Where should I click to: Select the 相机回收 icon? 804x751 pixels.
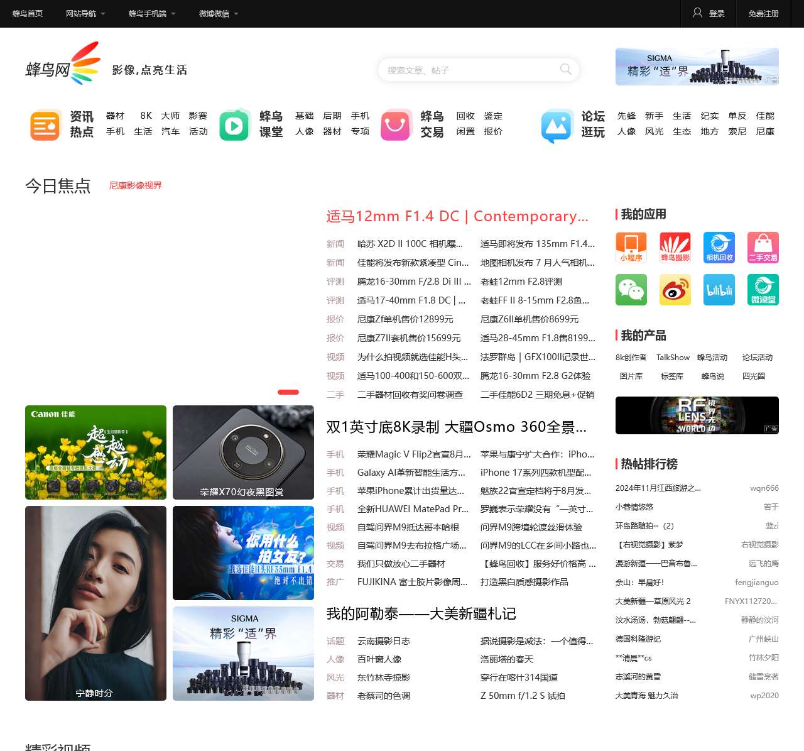click(719, 248)
